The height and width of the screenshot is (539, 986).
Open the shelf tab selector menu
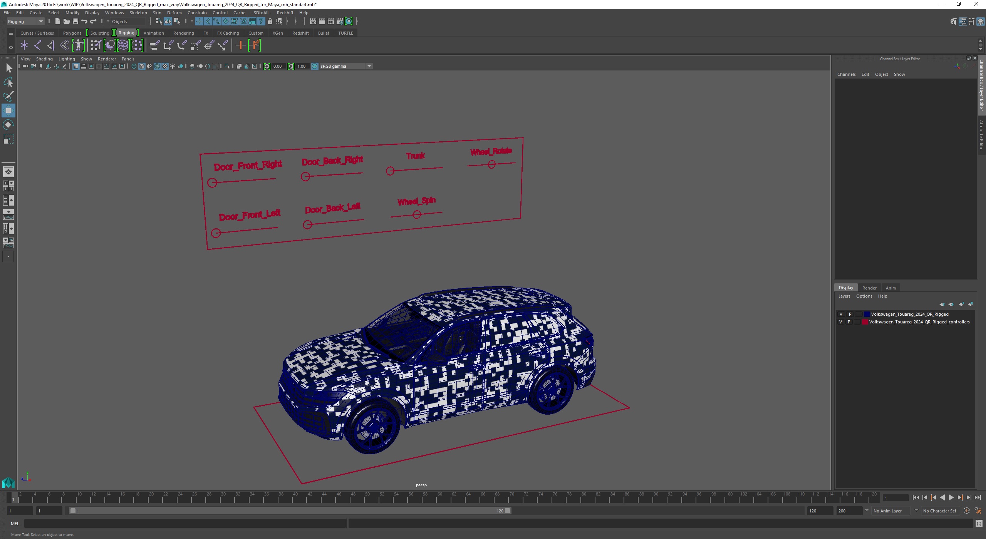click(11, 33)
